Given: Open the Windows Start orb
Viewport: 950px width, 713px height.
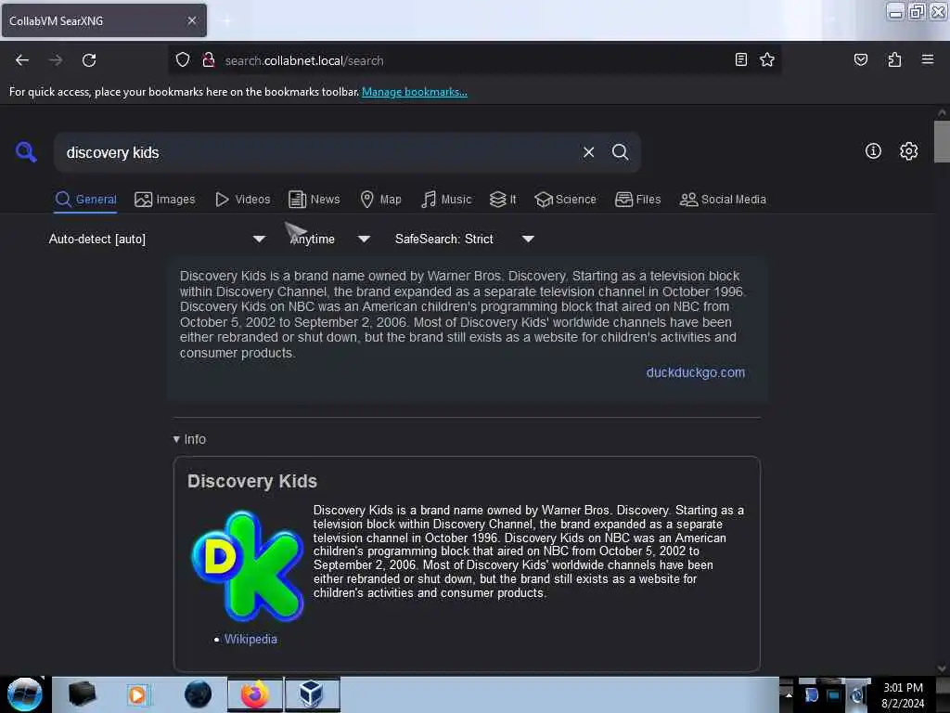Looking at the screenshot, I should 25,694.
